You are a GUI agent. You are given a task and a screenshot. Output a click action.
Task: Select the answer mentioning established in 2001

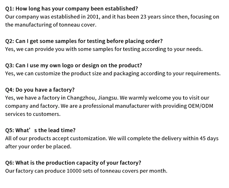112,21
